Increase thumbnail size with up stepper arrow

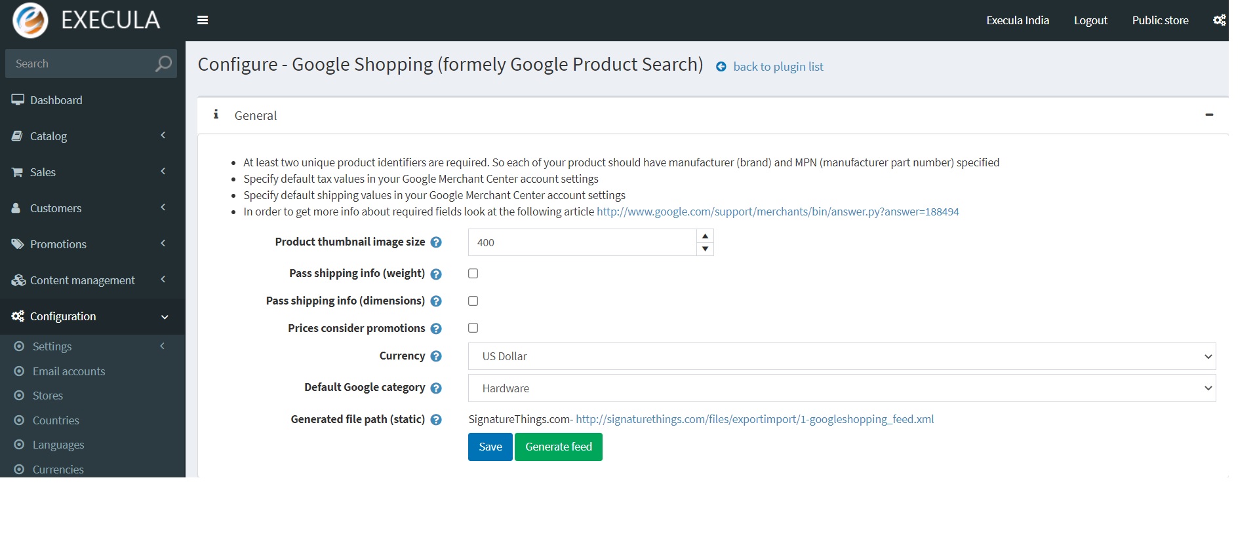[705, 236]
